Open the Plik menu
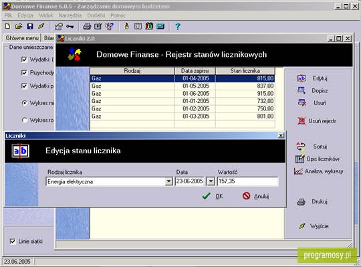The height and width of the screenshot is (267, 361). click(x=8, y=15)
